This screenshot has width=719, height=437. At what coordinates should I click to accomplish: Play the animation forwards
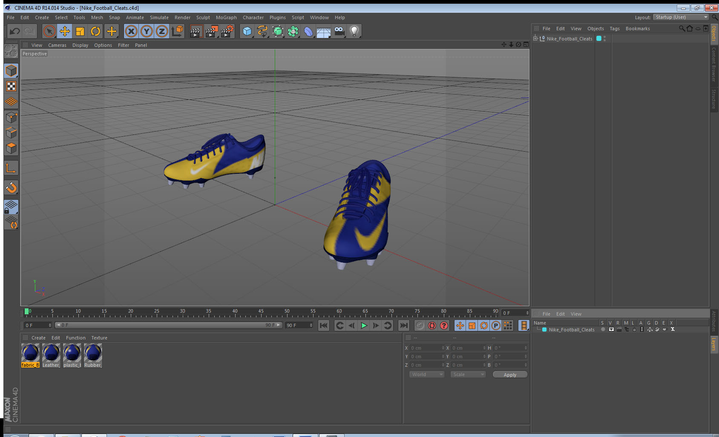[364, 325]
